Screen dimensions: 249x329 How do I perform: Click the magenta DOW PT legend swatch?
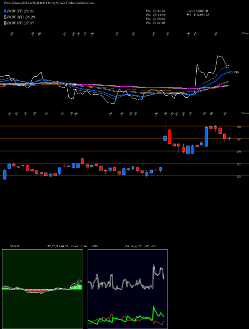click(5, 23)
